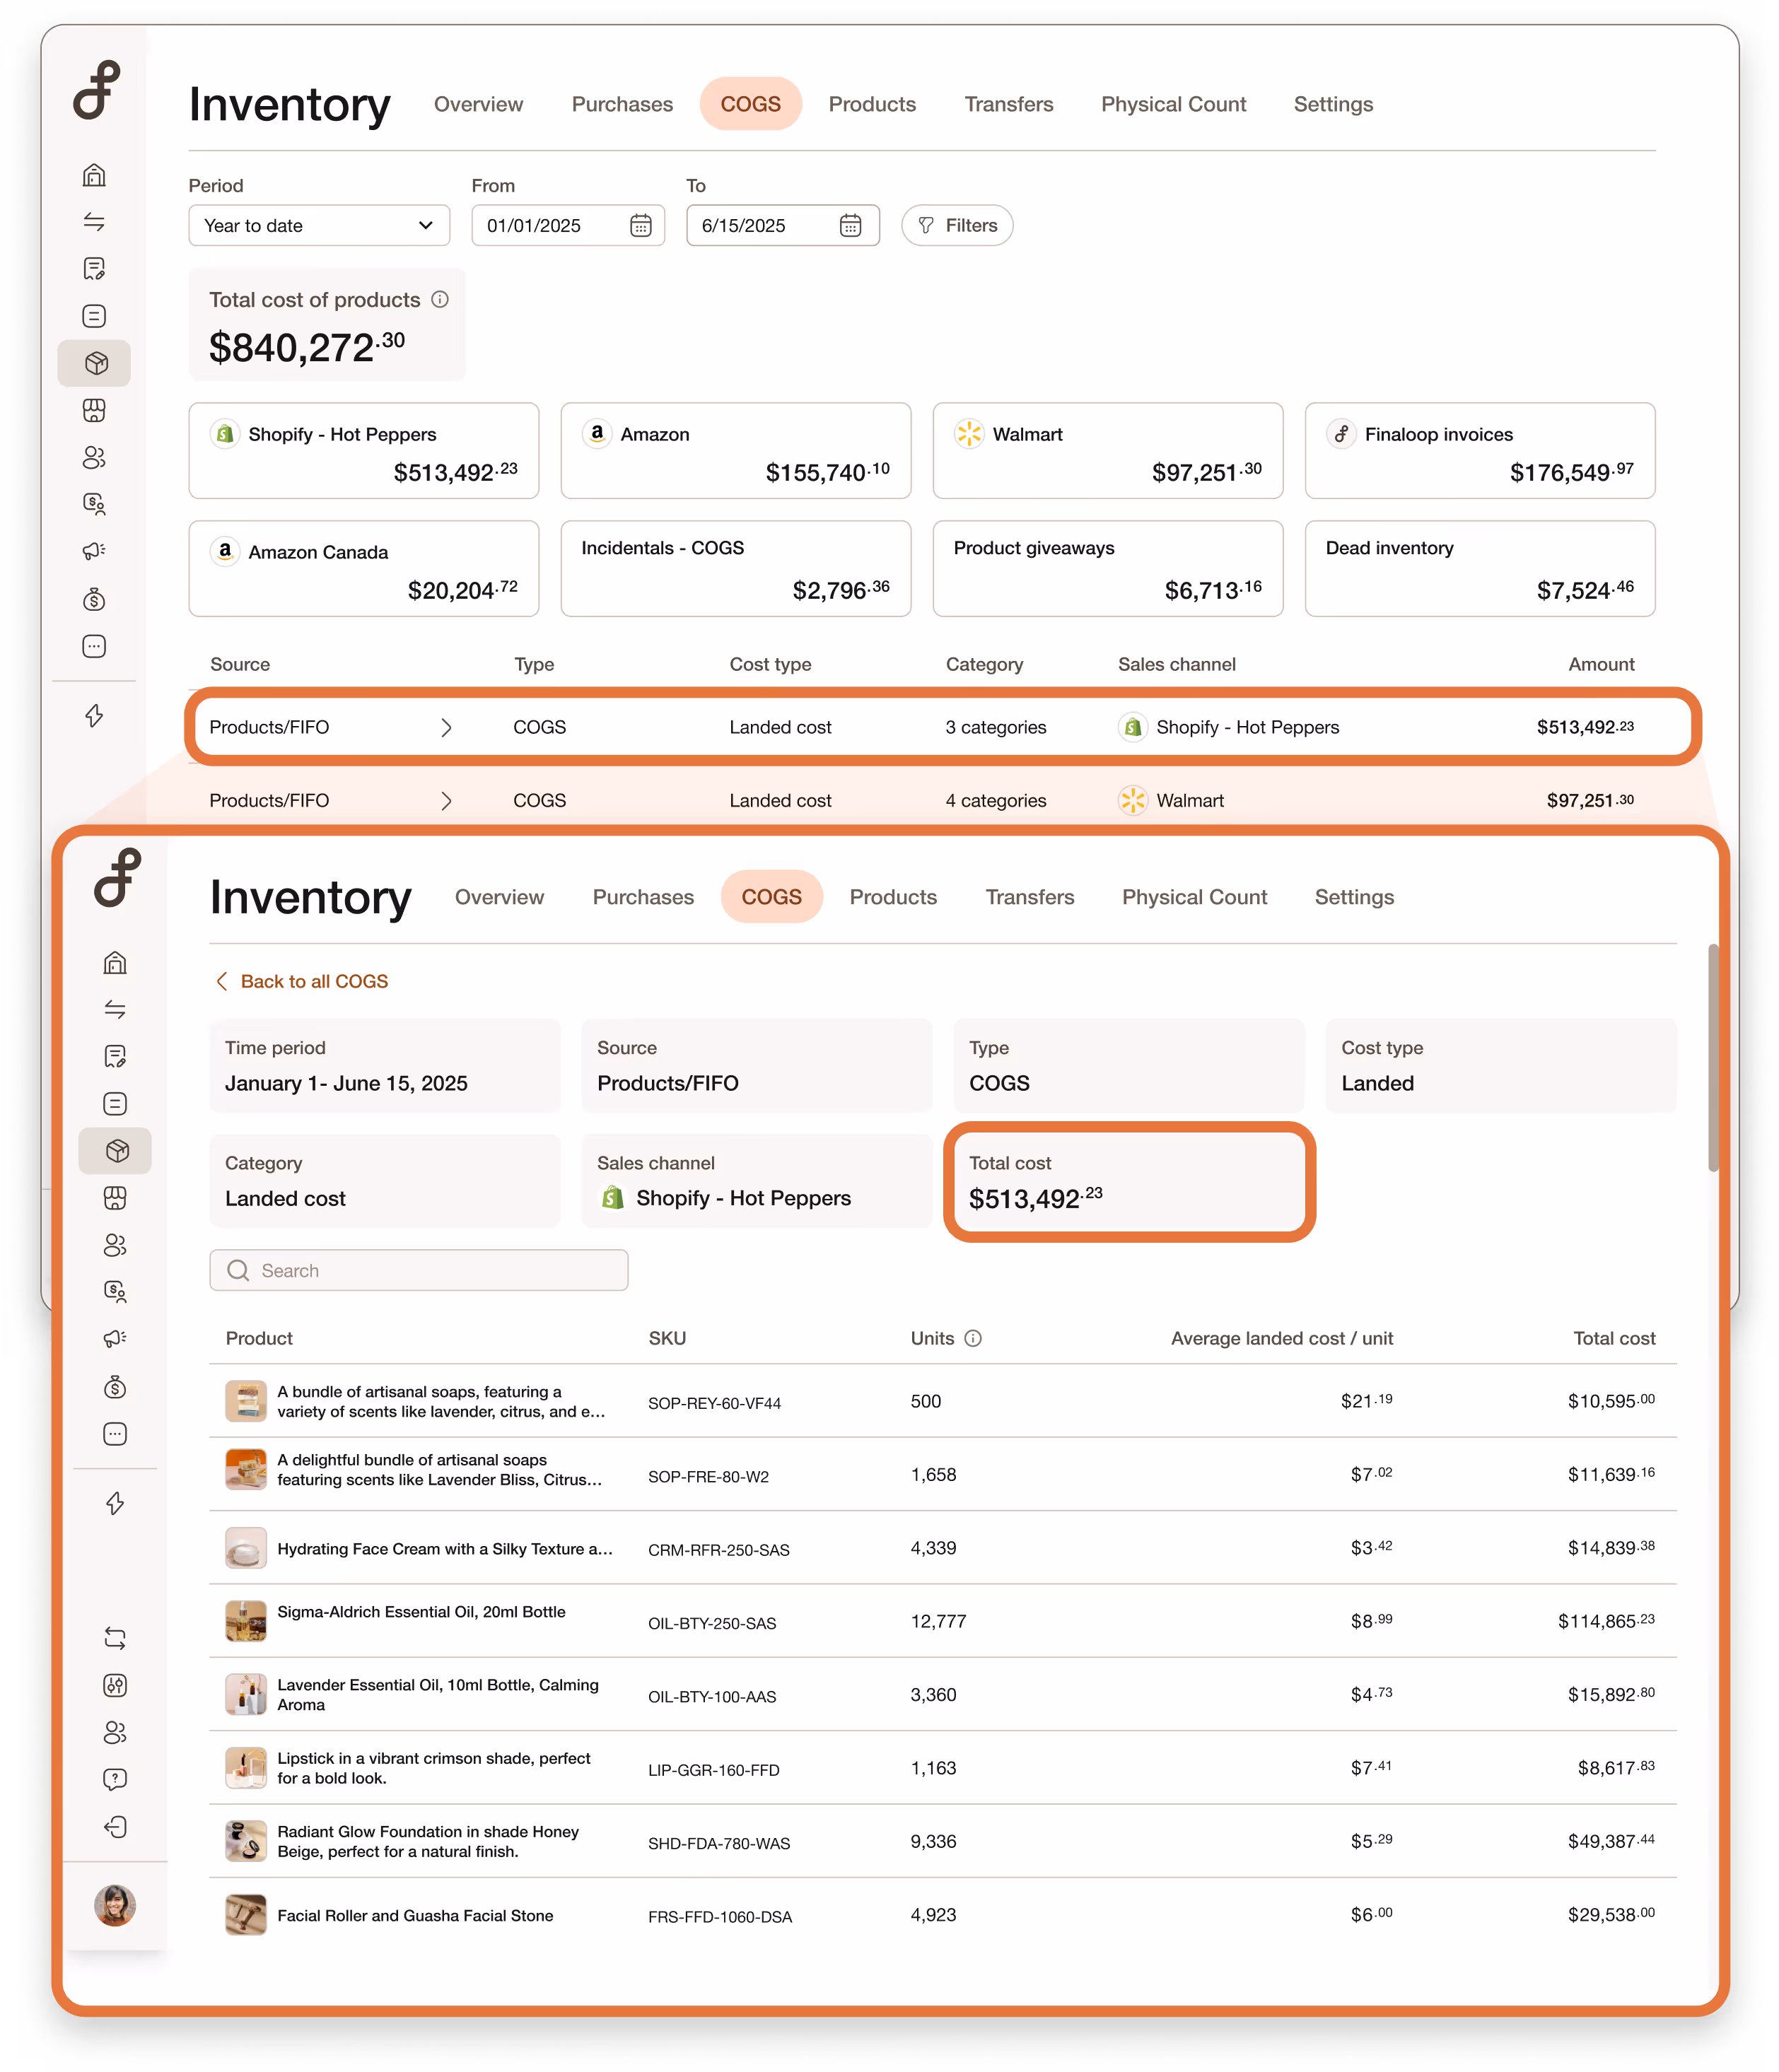Click the user avatar photo in the front window sidebar
The image size is (1779, 2072).
pos(115,1905)
